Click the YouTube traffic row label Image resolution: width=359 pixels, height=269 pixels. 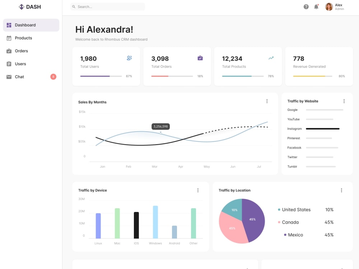click(x=293, y=119)
